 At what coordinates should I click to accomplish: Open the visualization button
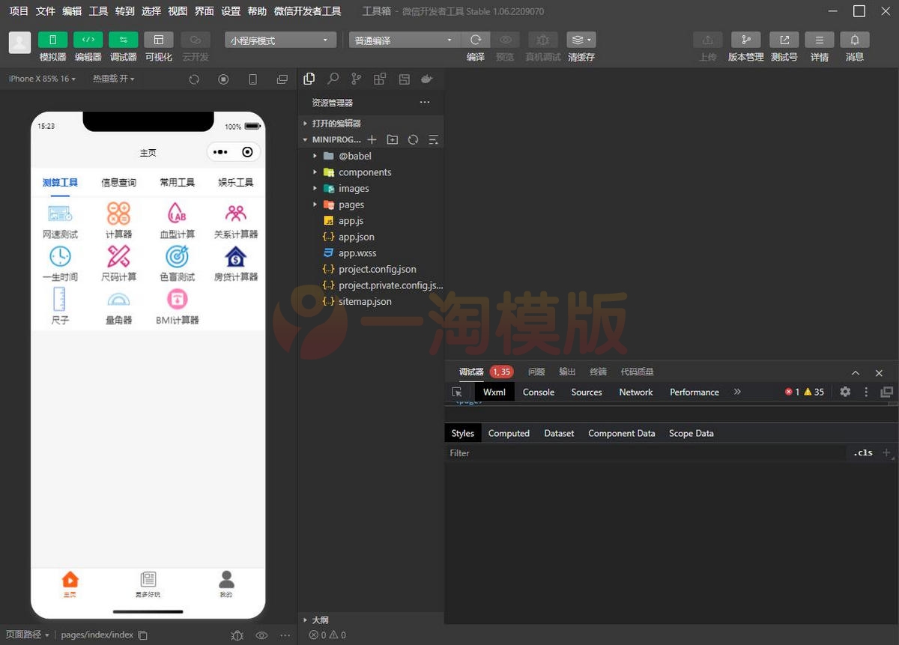(158, 40)
